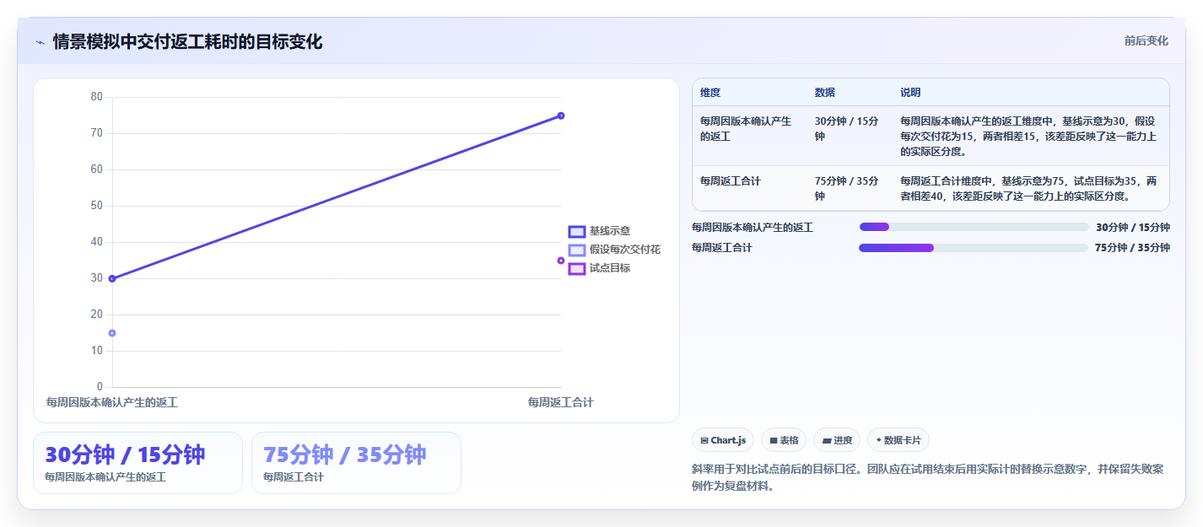Click the y-axis value 50

click(96, 206)
